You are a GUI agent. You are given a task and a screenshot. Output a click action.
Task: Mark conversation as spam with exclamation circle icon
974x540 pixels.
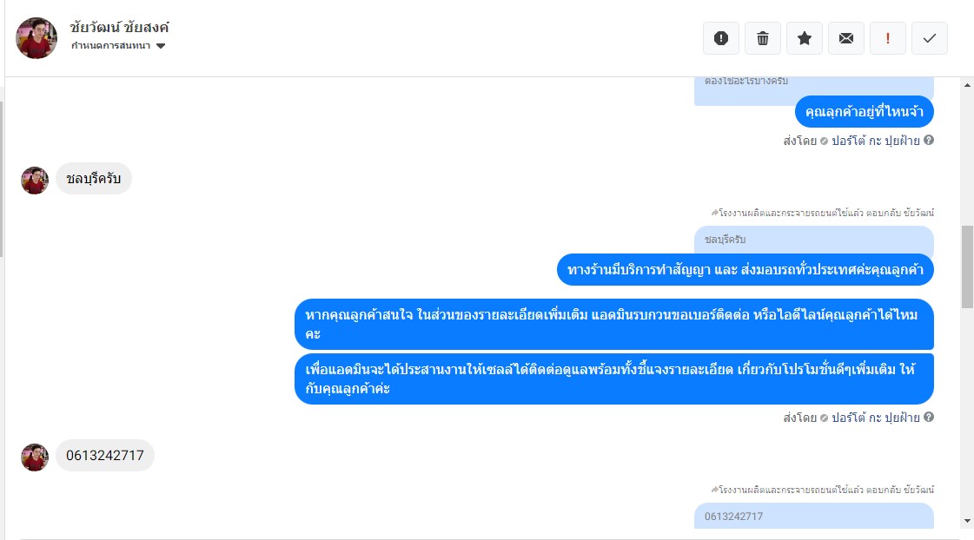[720, 38]
